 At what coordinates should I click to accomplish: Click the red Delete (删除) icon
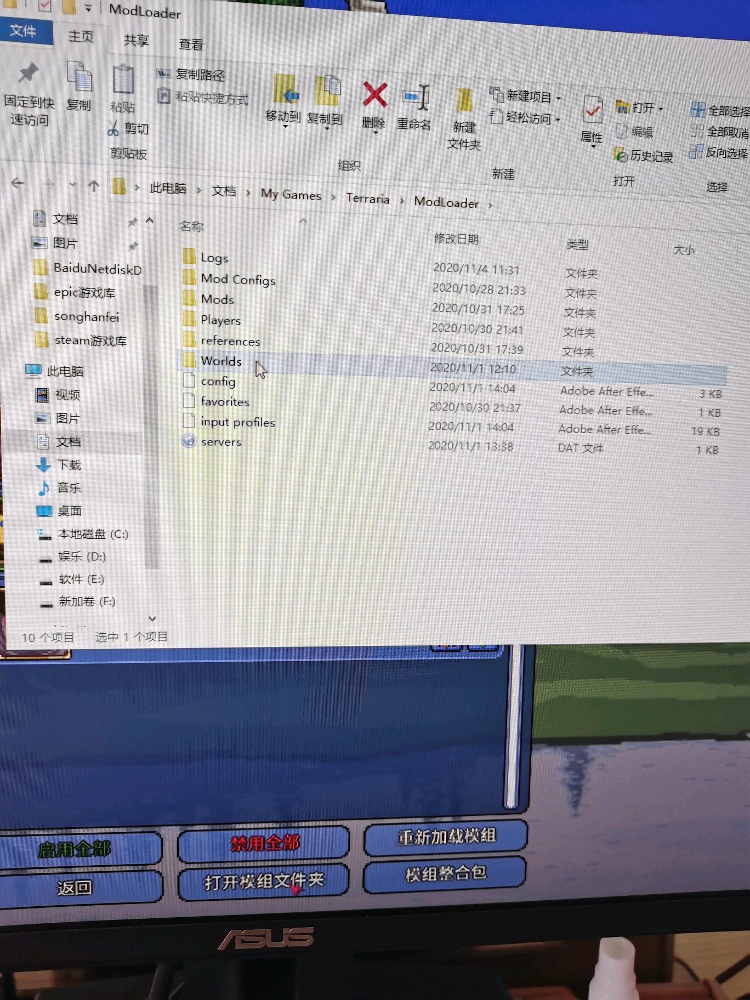(374, 96)
